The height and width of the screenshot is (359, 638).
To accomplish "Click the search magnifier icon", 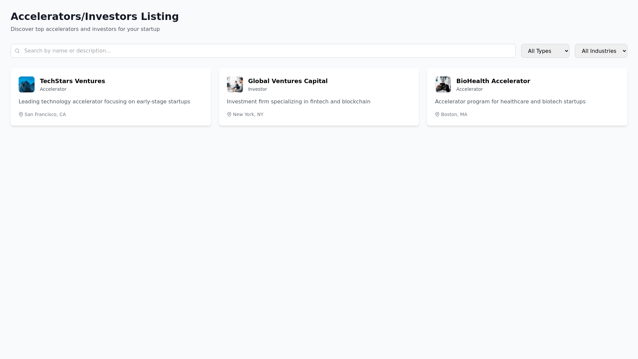I will click(17, 51).
